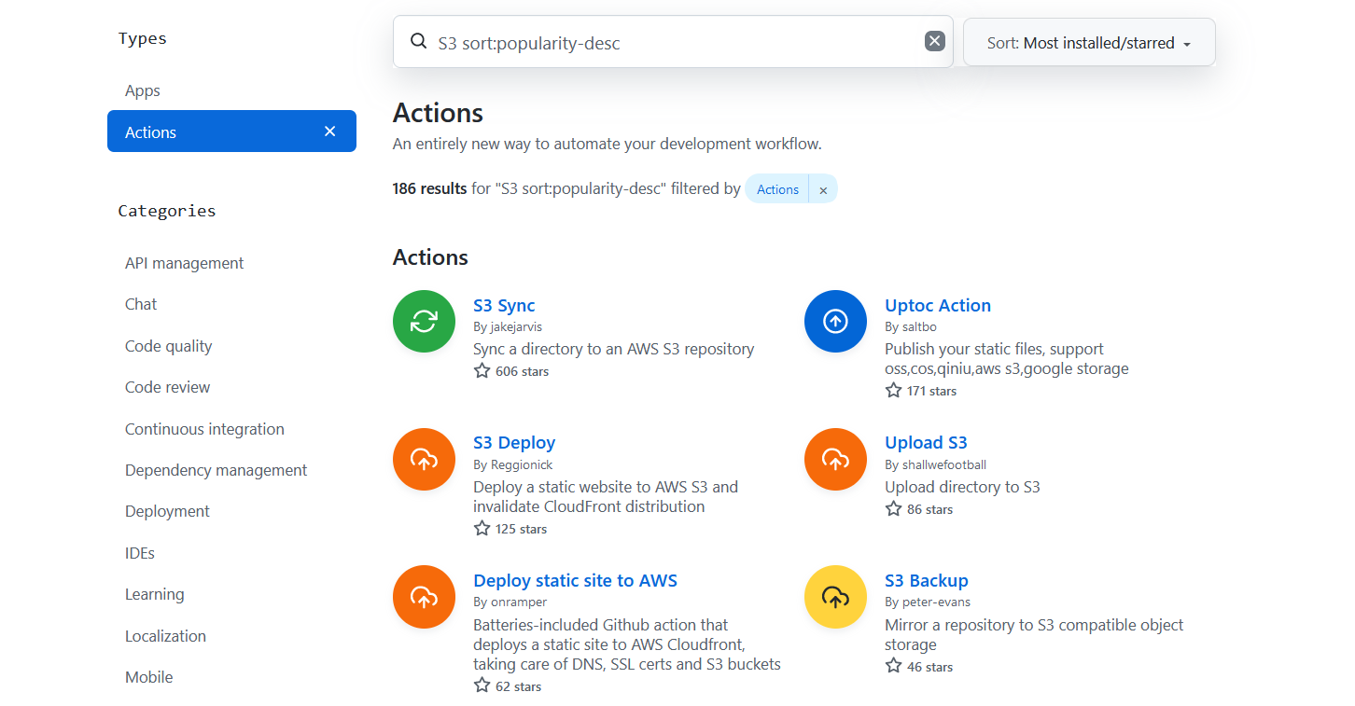The height and width of the screenshot is (706, 1355).
Task: Clear the search query with the X button
Action: 934,40
